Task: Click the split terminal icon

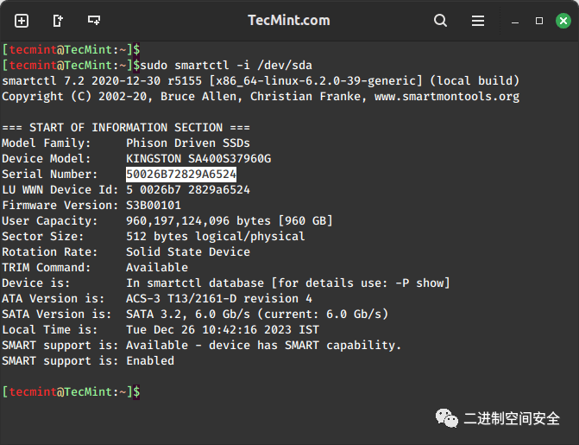Action: click(94, 20)
